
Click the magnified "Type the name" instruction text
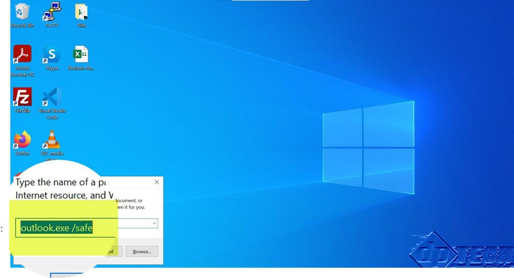[61, 182]
